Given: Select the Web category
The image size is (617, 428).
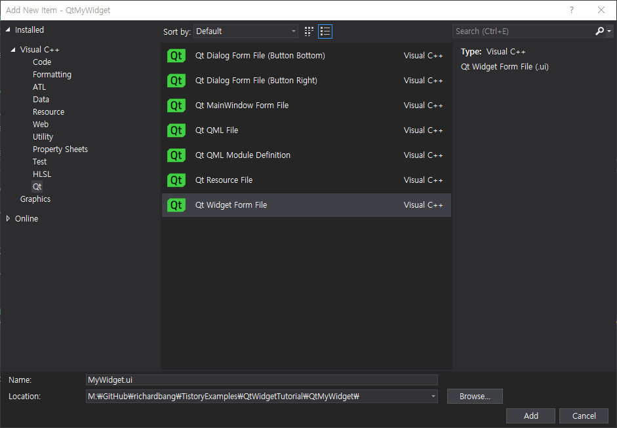Looking at the screenshot, I should (41, 125).
